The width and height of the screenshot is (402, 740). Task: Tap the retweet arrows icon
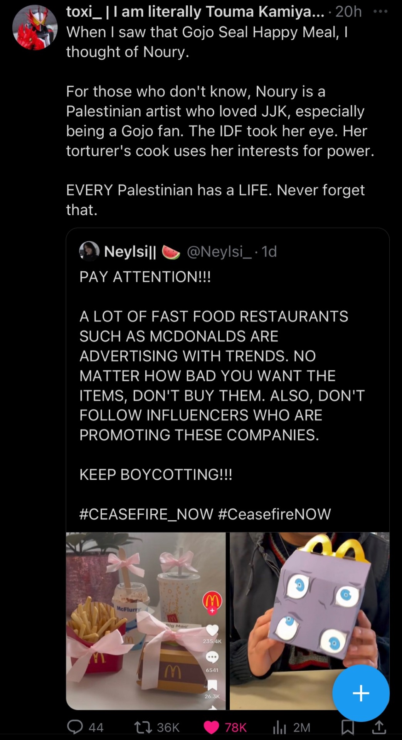tap(142, 727)
